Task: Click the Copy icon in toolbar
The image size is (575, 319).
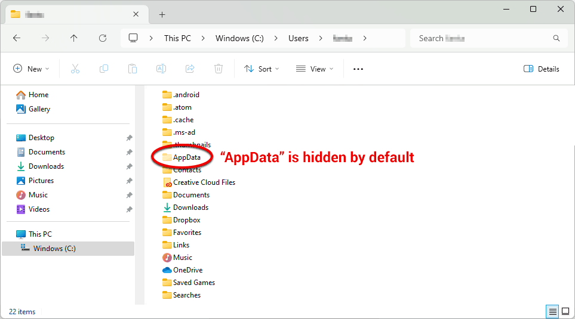Action: [104, 69]
